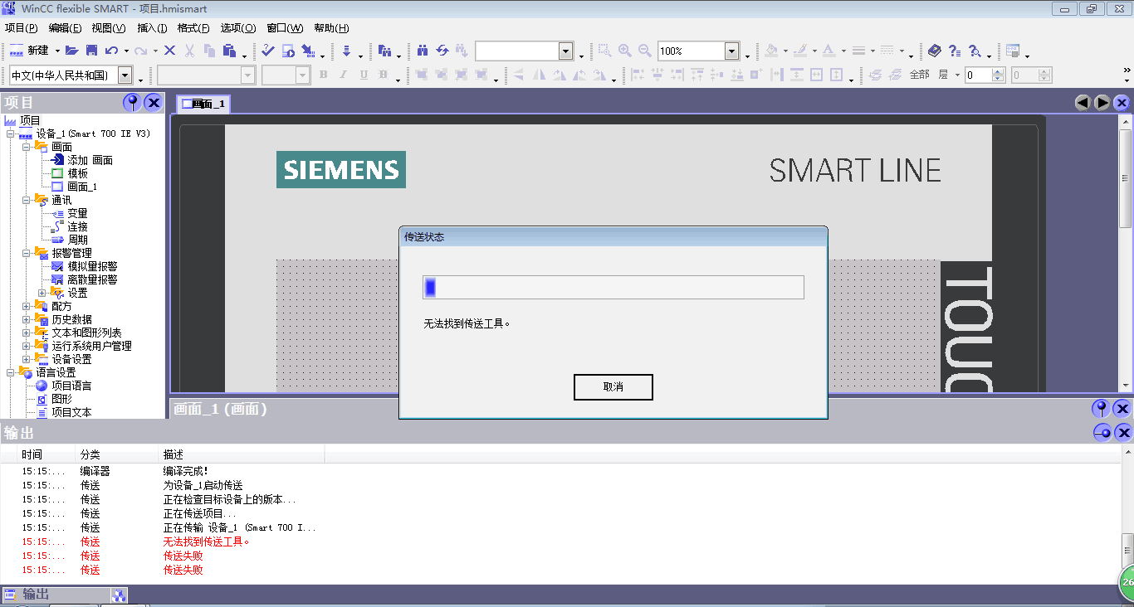Click the replace arrows icon
Screen dimensions: 1134x607
click(x=442, y=51)
